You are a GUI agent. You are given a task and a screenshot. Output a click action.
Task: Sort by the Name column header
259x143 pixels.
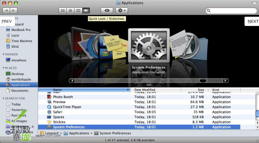click(x=84, y=90)
